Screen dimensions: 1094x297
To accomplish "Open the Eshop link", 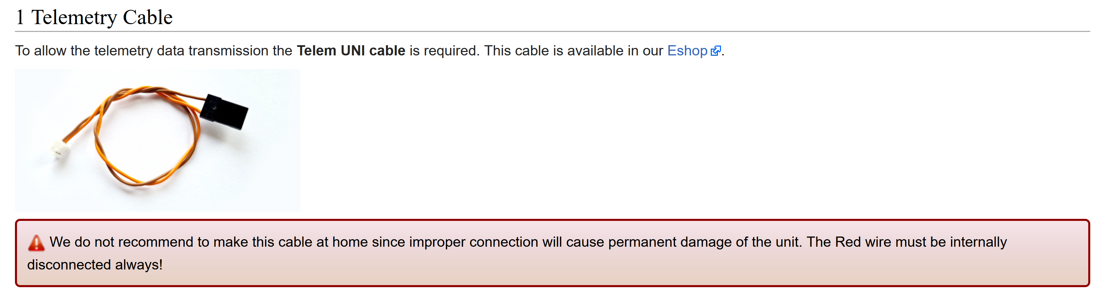I will 687,51.
